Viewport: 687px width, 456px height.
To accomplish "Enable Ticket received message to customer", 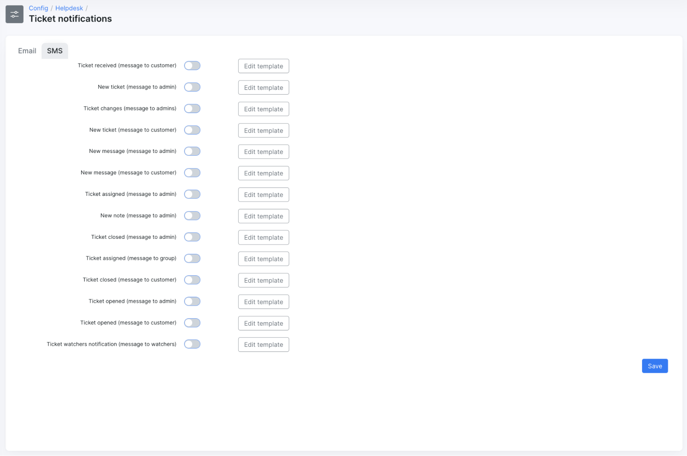I will tap(192, 65).
